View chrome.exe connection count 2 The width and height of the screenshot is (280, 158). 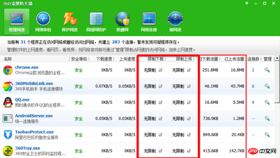coord(253,70)
